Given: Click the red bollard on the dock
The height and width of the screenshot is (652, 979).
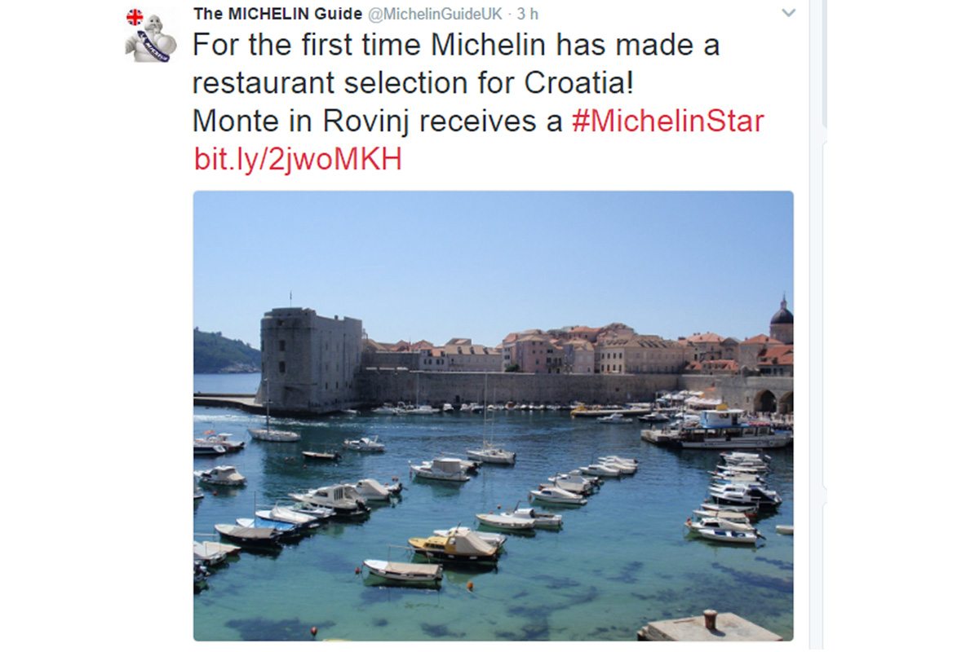Looking at the screenshot, I should click(710, 619).
